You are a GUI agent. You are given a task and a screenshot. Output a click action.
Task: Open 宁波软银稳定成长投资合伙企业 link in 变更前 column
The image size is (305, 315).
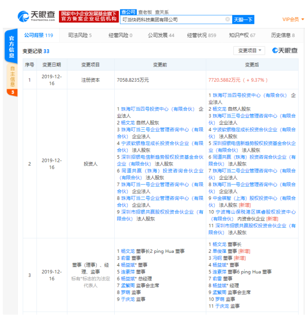[x=160, y=147]
